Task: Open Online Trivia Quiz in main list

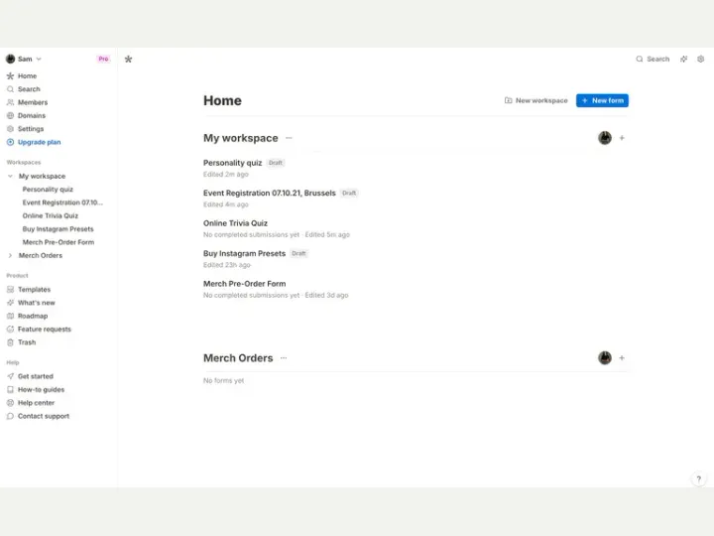Action: (x=235, y=223)
